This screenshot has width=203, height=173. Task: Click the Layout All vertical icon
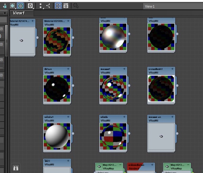(x=41, y=6)
